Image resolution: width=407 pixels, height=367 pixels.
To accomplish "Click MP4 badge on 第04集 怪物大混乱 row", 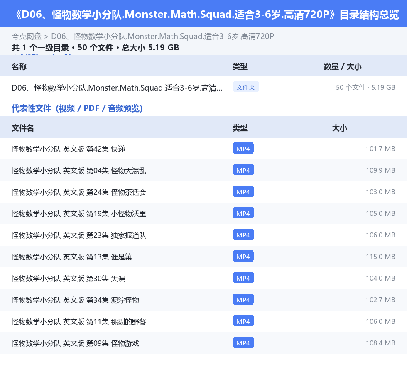I will pyautogui.click(x=243, y=170).
